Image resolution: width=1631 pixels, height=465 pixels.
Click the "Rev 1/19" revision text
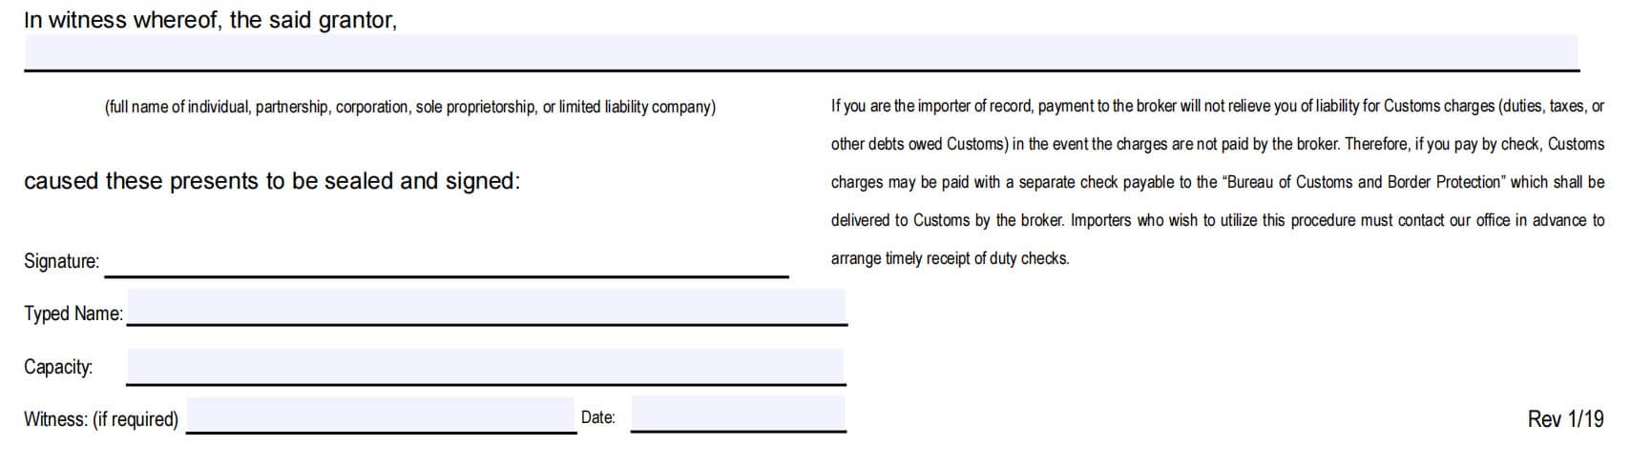[1565, 419]
